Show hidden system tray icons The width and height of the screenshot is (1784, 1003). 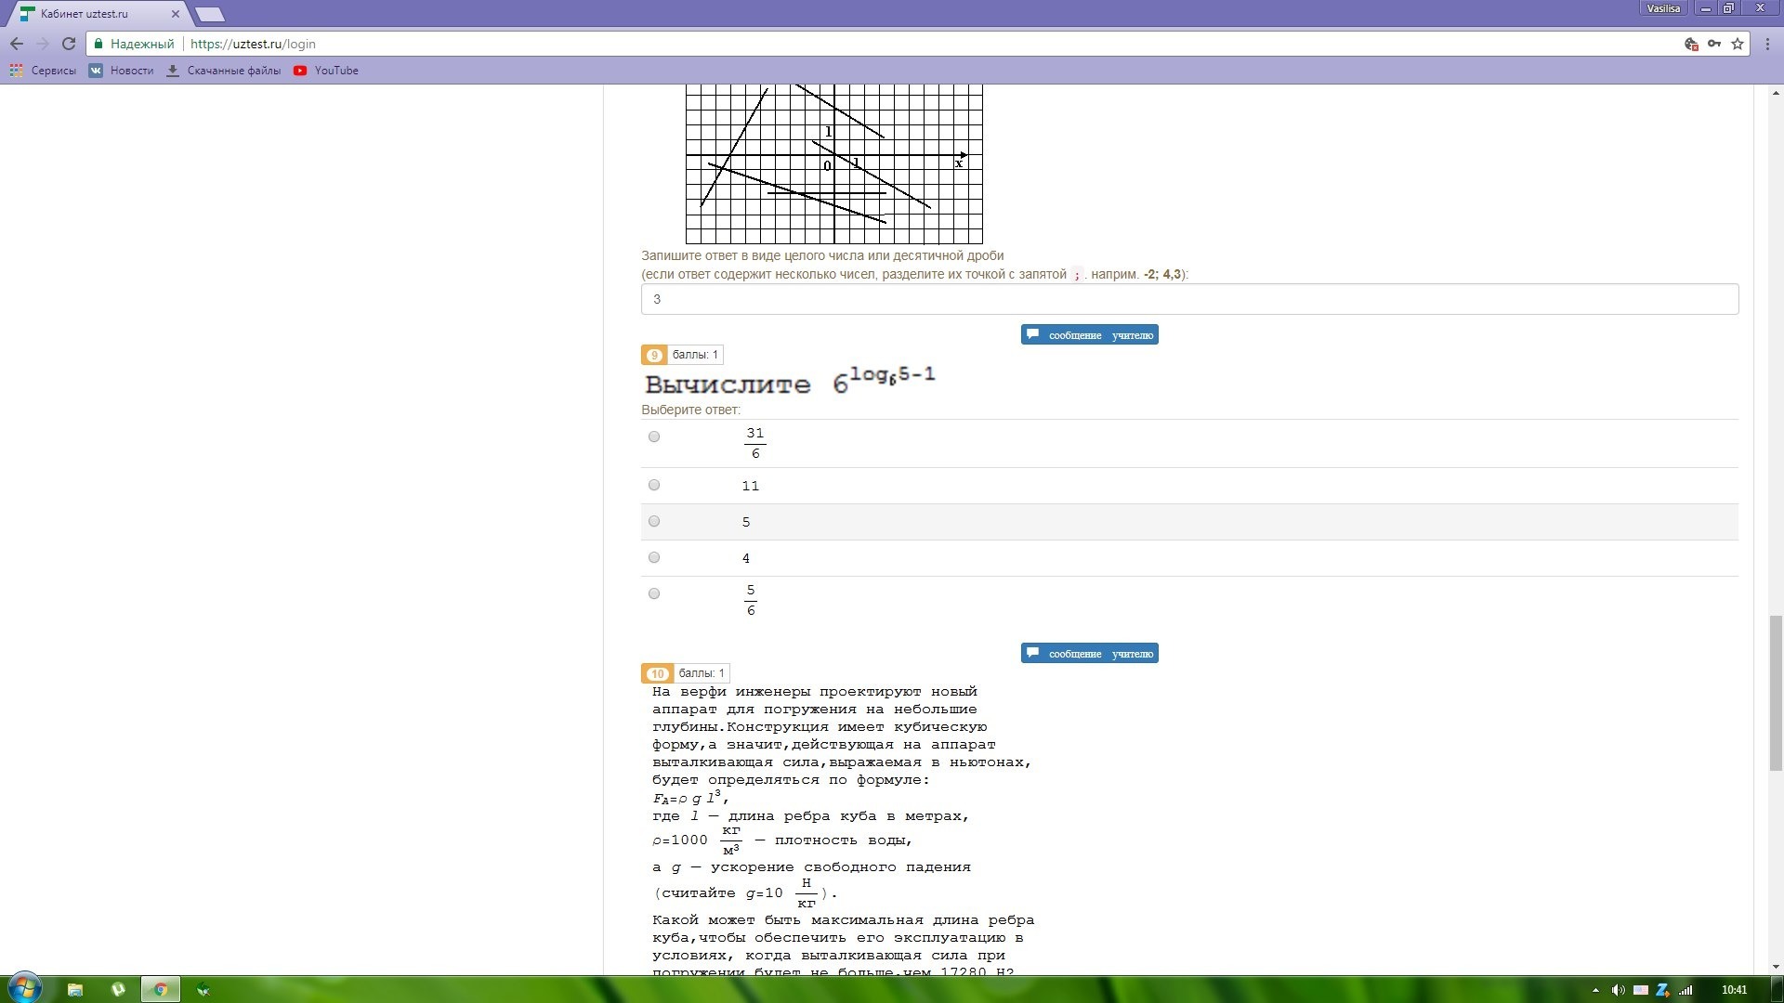[1596, 990]
